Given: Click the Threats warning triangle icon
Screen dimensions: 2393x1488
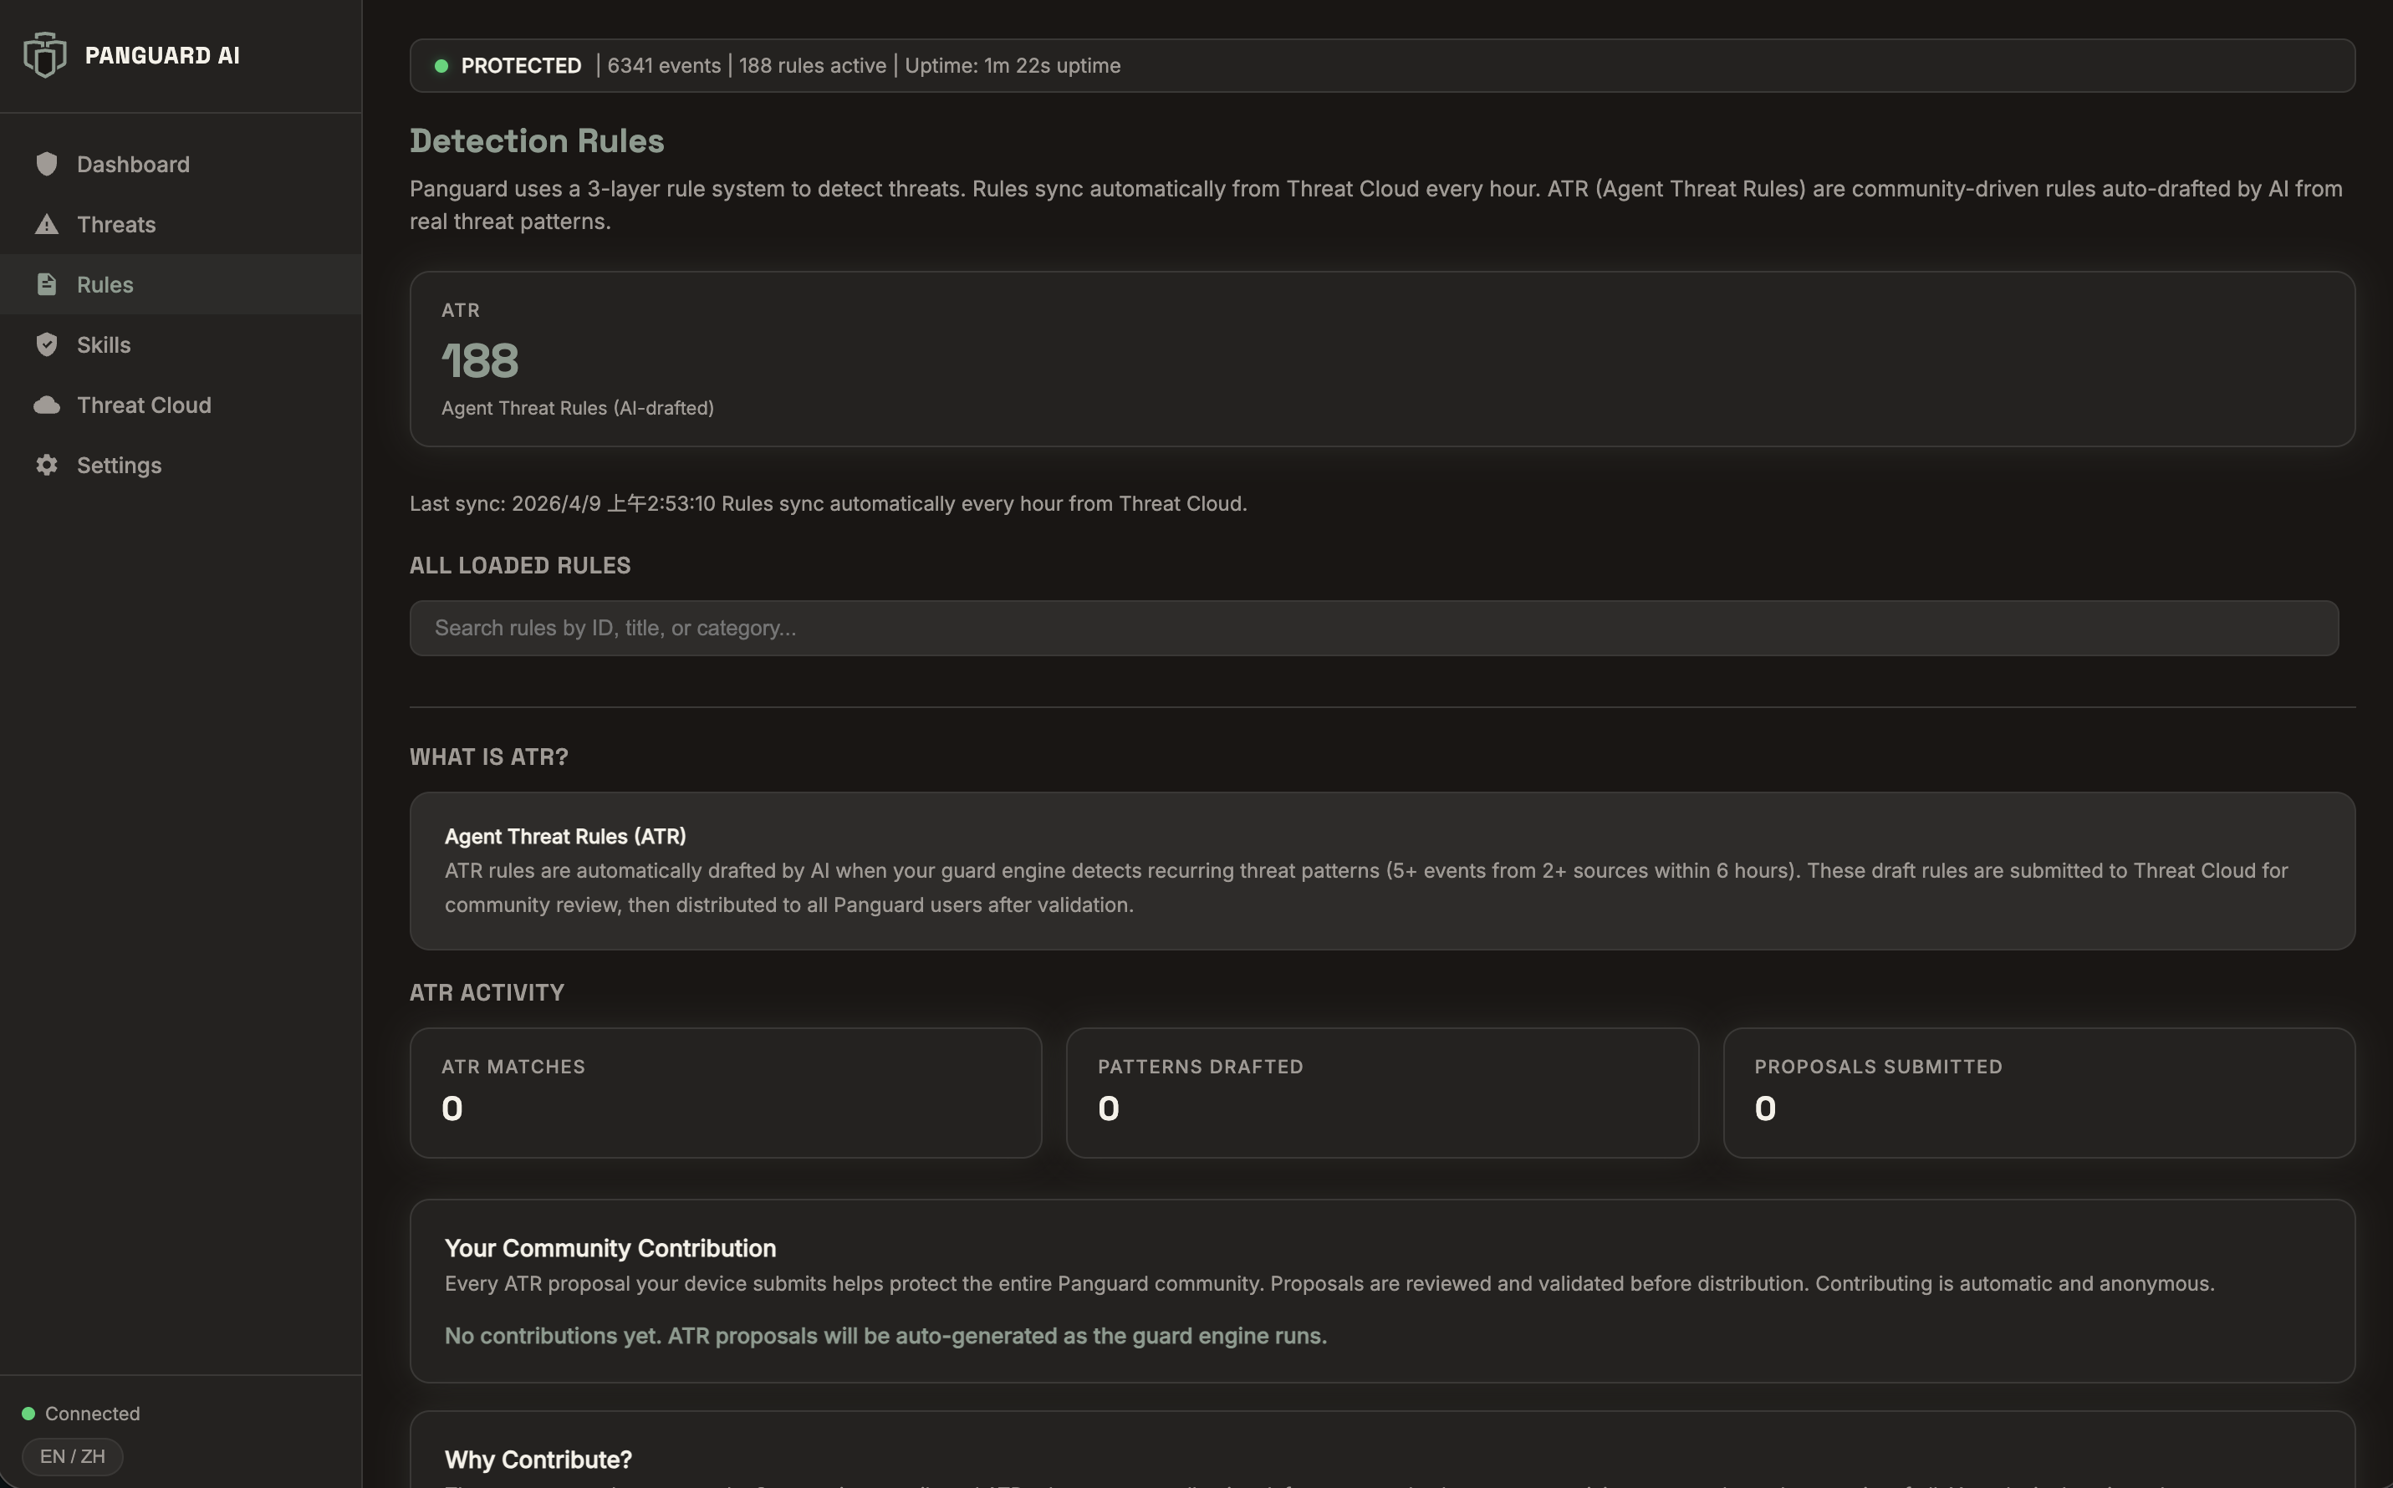Looking at the screenshot, I should [46, 224].
